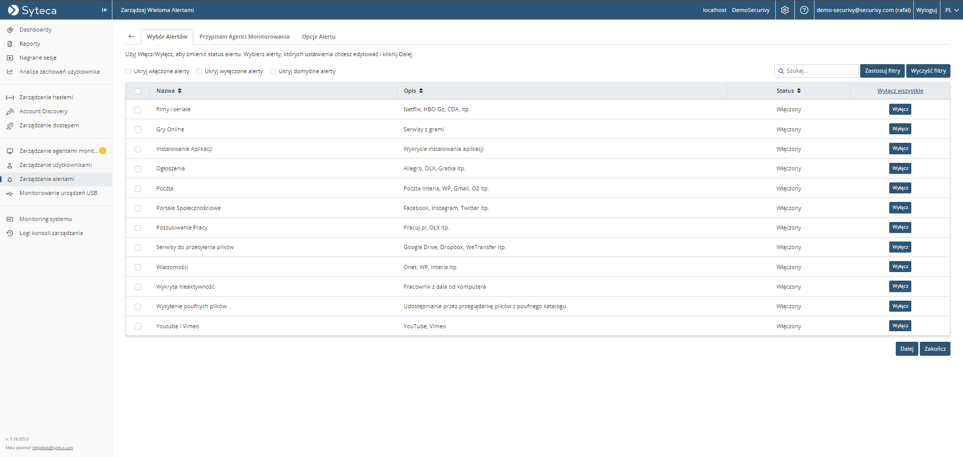Open help via the question mark icon
The image size is (963, 457).
(804, 10)
